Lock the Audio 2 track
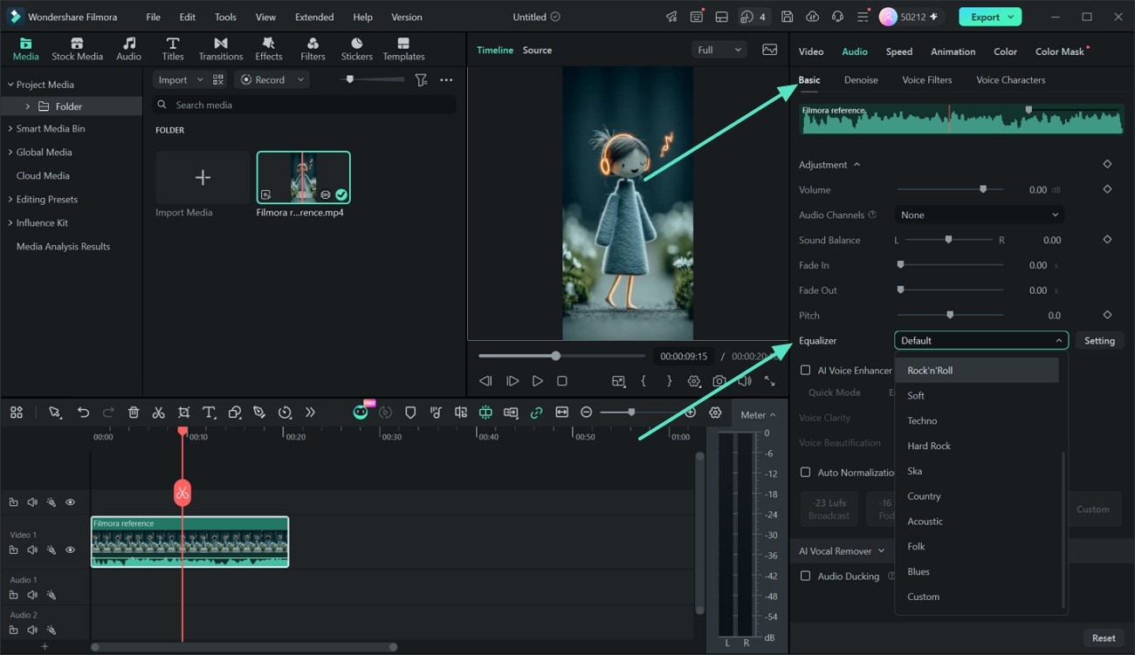This screenshot has width=1135, height=655. point(13,630)
